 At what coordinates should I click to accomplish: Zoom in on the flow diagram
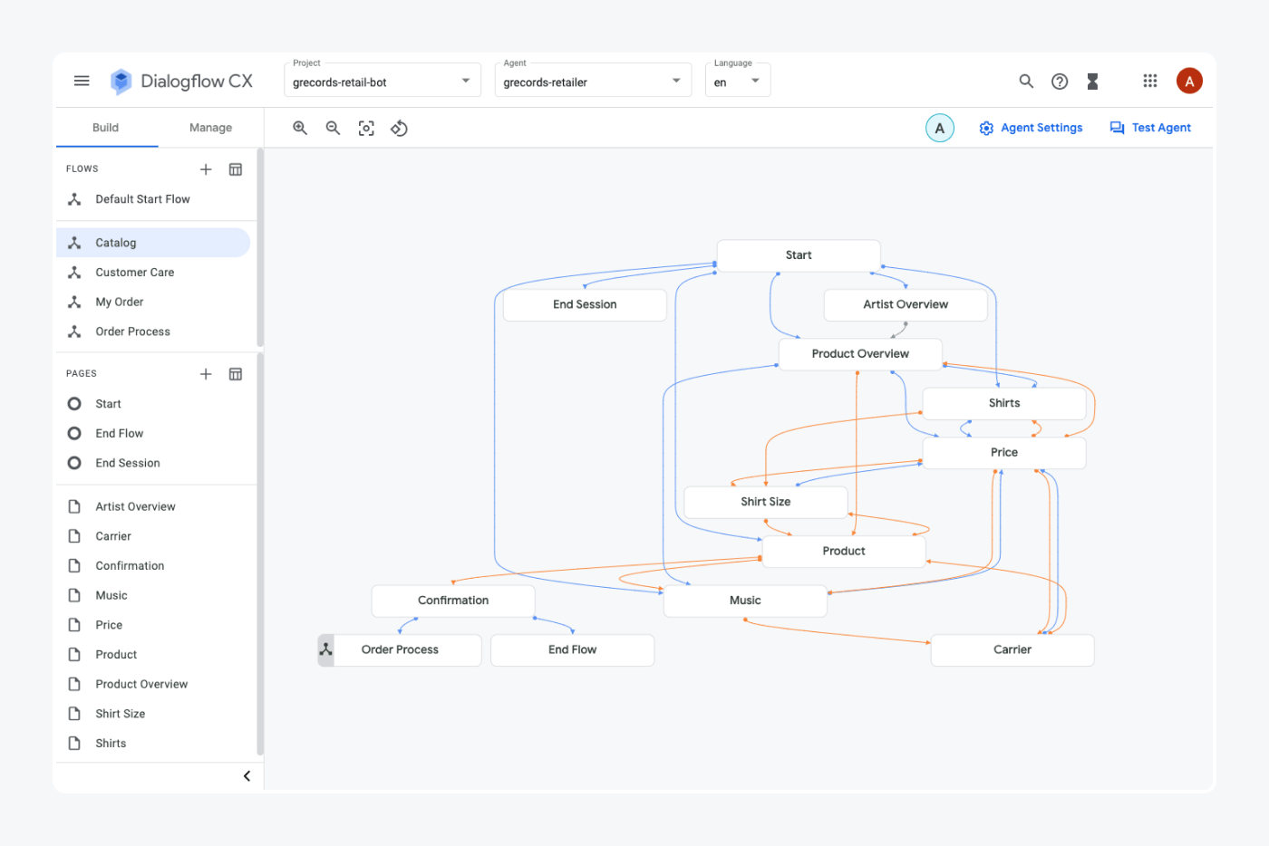click(x=300, y=128)
